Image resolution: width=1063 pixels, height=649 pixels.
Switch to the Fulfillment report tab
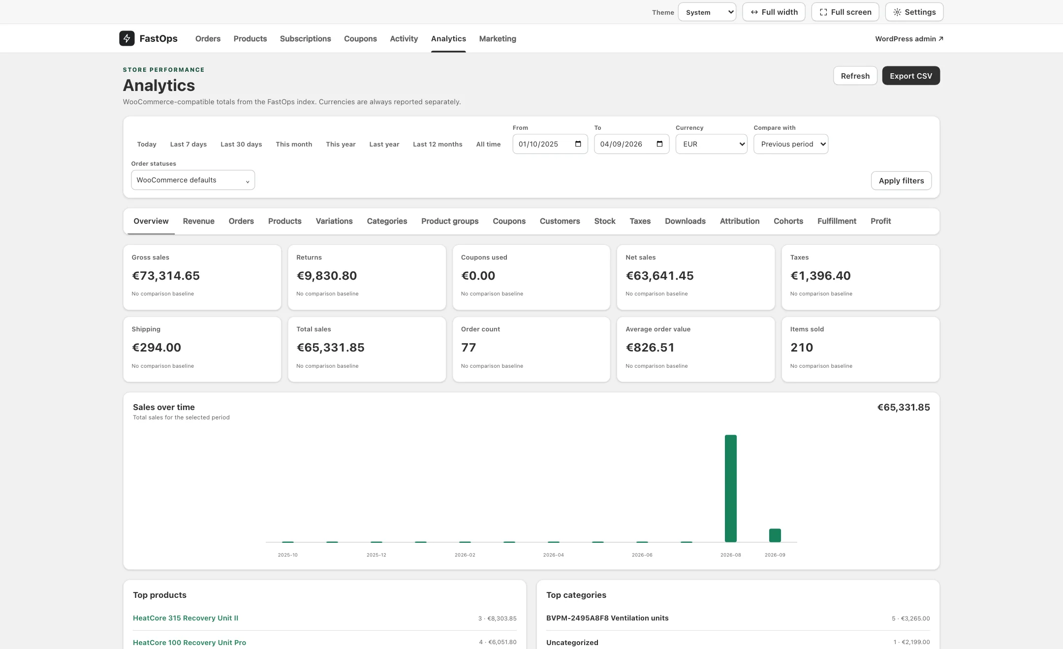[837, 221]
